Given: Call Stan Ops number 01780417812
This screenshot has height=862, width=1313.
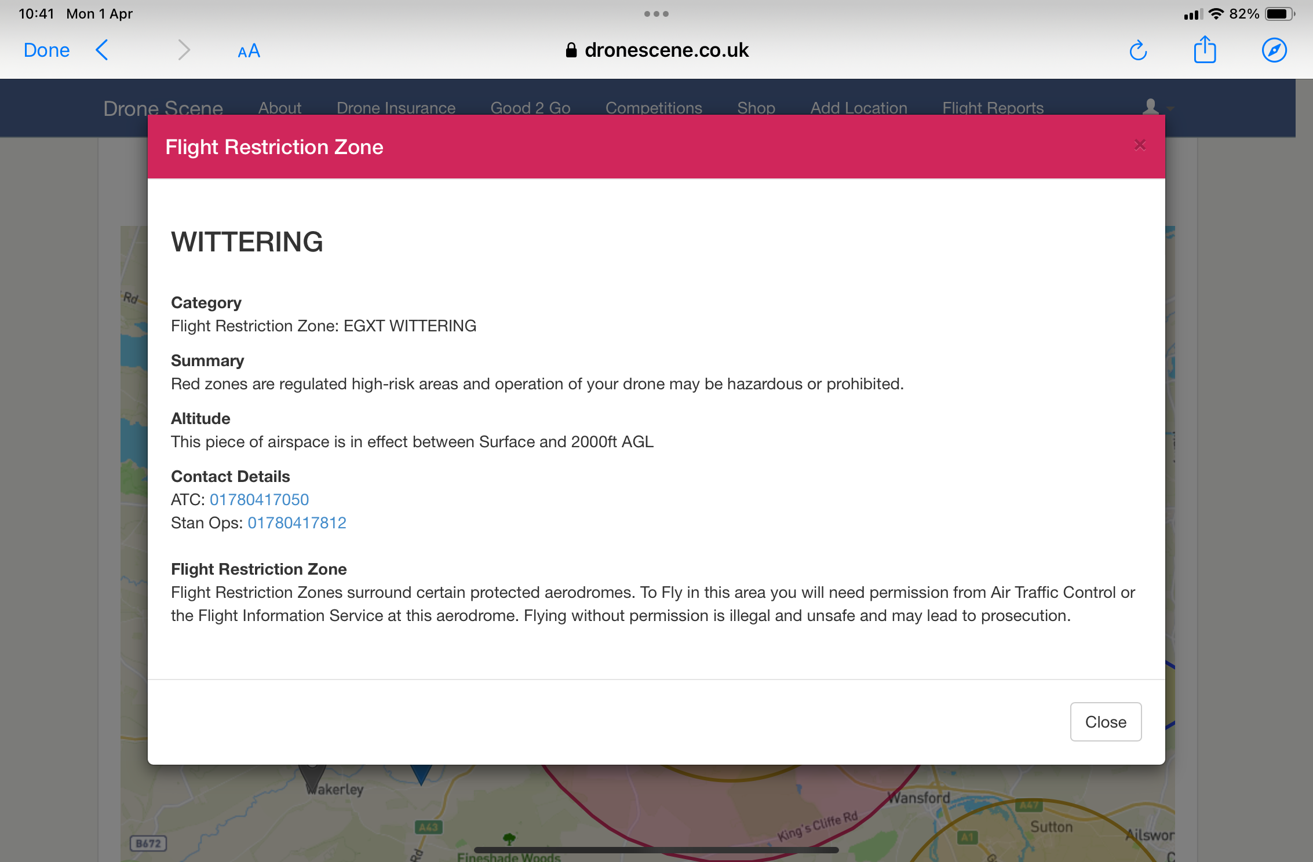Looking at the screenshot, I should (297, 523).
